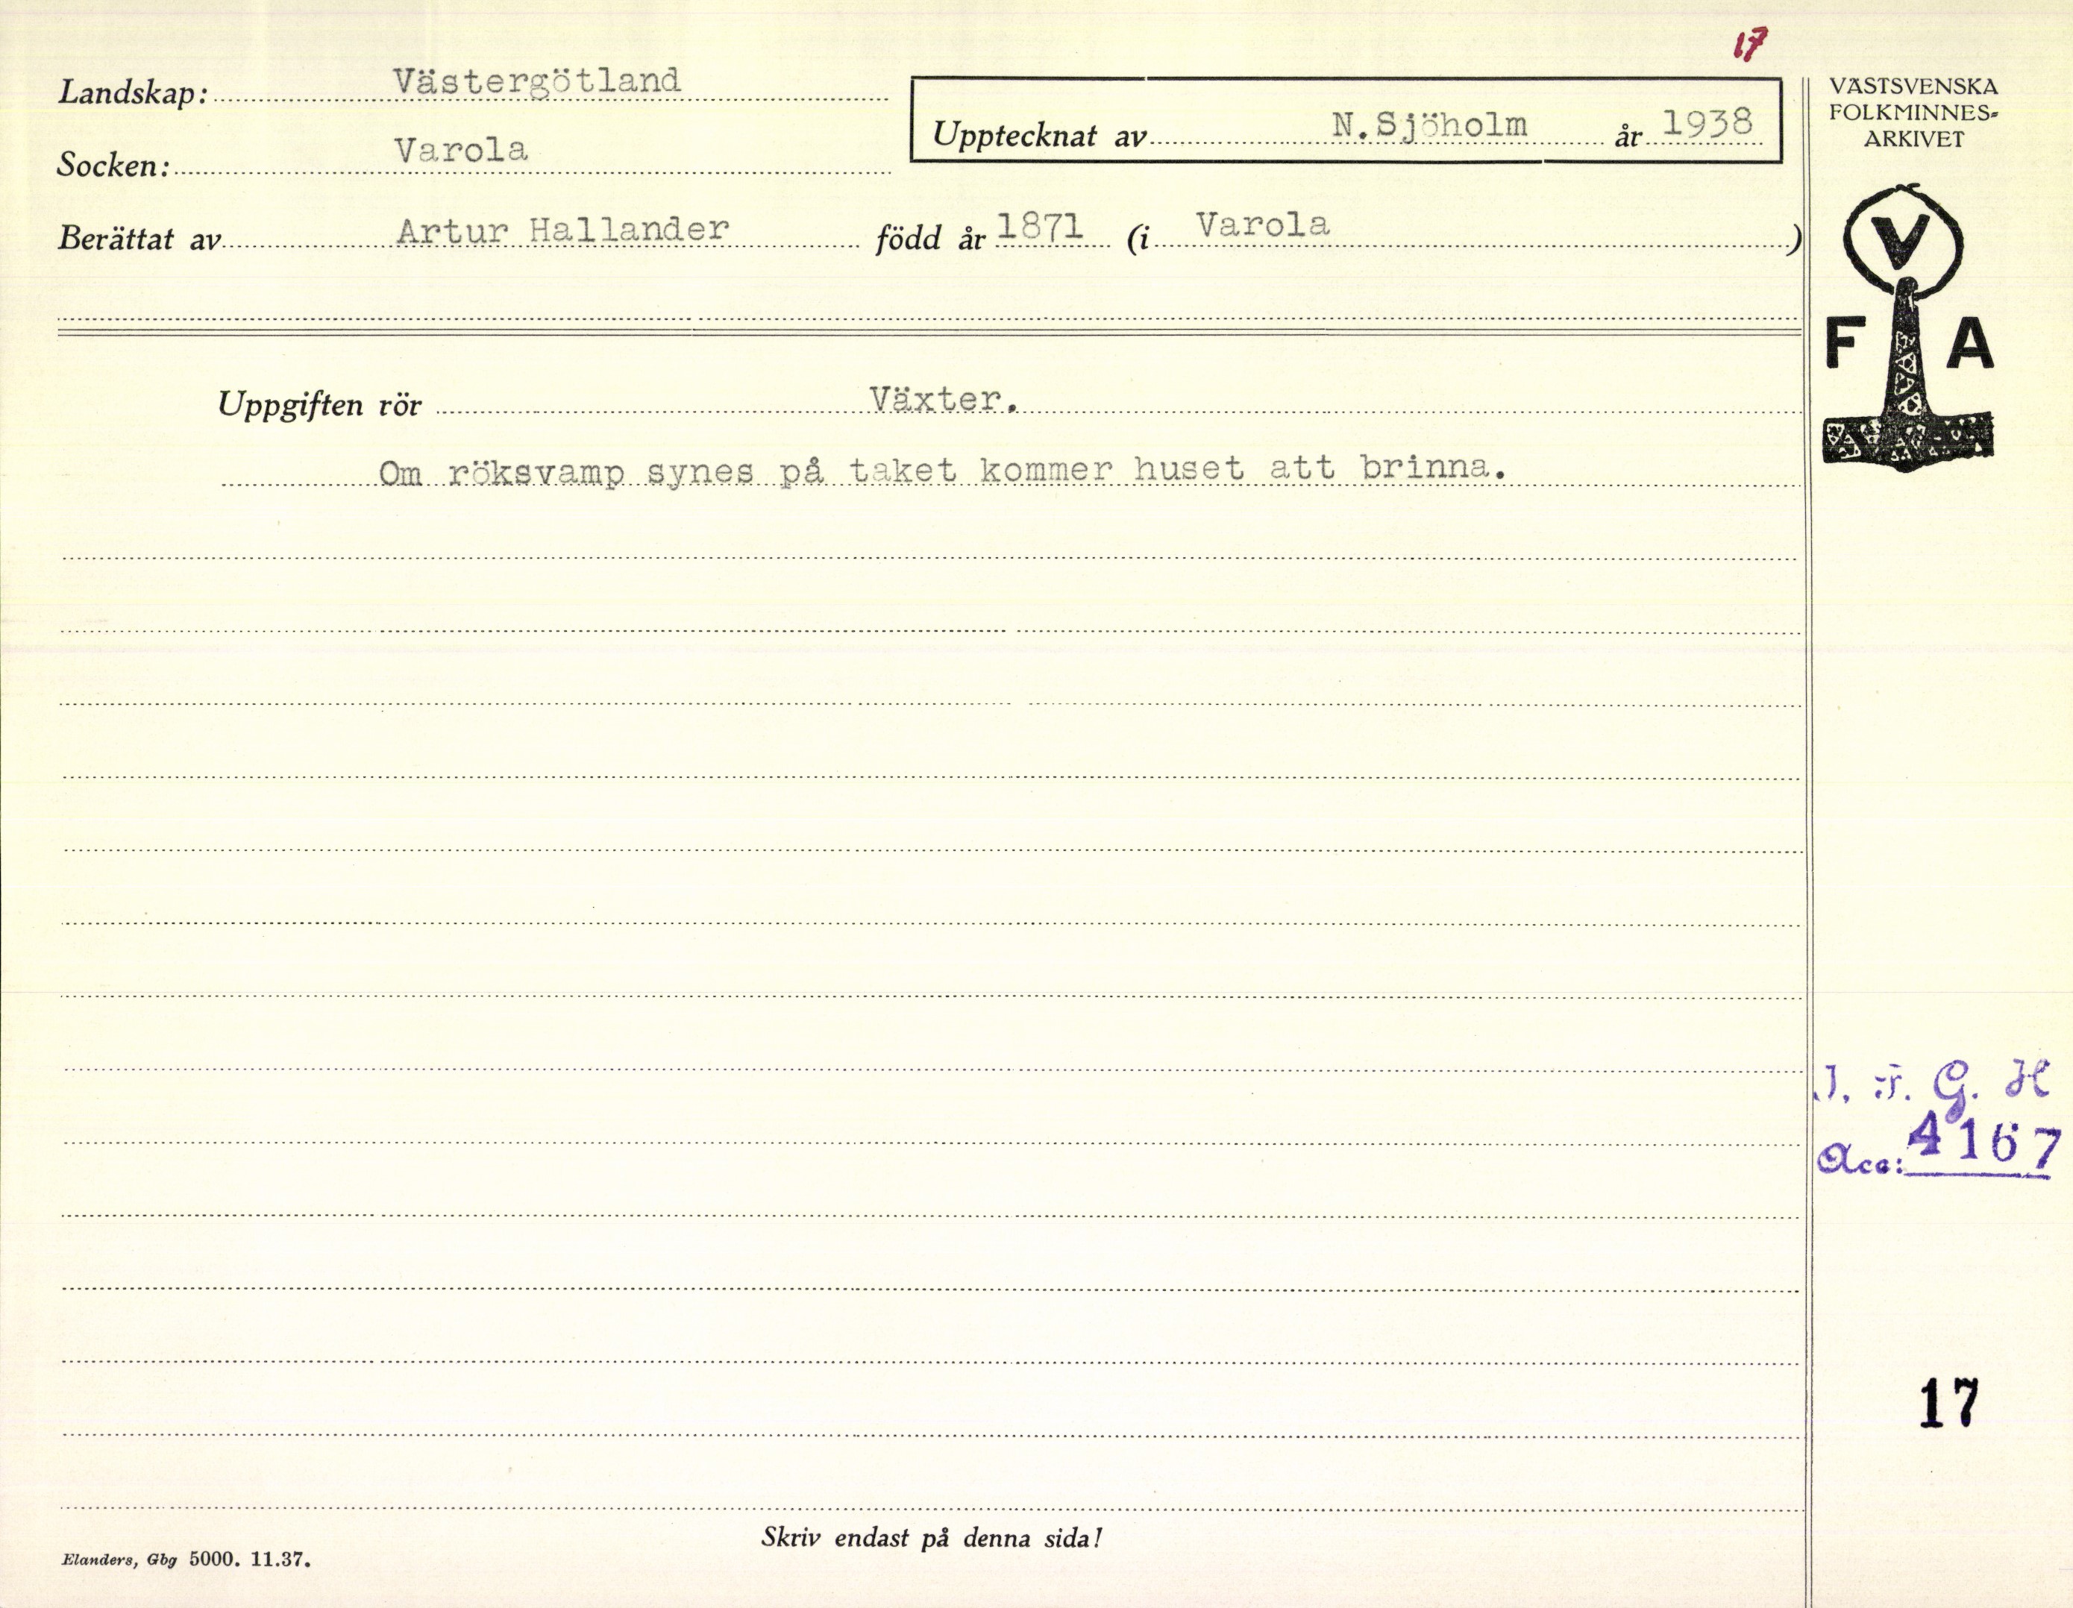Click the birth year 1871
Viewport: 2073px width, 1608px height.
pos(1041,226)
